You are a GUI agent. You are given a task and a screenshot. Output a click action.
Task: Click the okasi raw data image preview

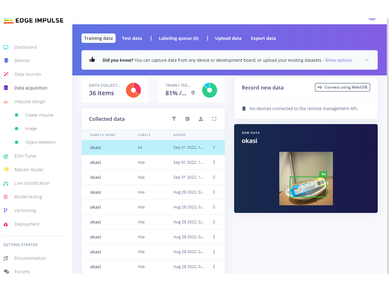click(x=305, y=178)
